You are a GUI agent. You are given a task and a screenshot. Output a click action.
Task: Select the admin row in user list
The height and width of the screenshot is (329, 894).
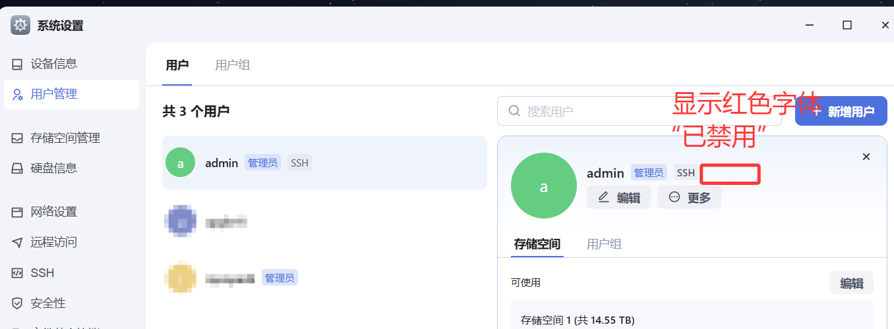pos(324,163)
